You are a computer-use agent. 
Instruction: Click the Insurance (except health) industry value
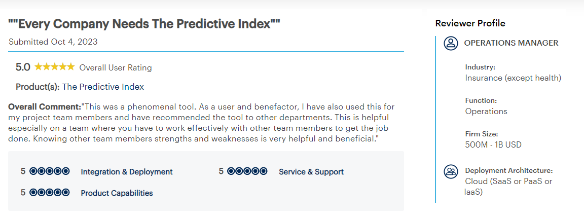tap(513, 78)
